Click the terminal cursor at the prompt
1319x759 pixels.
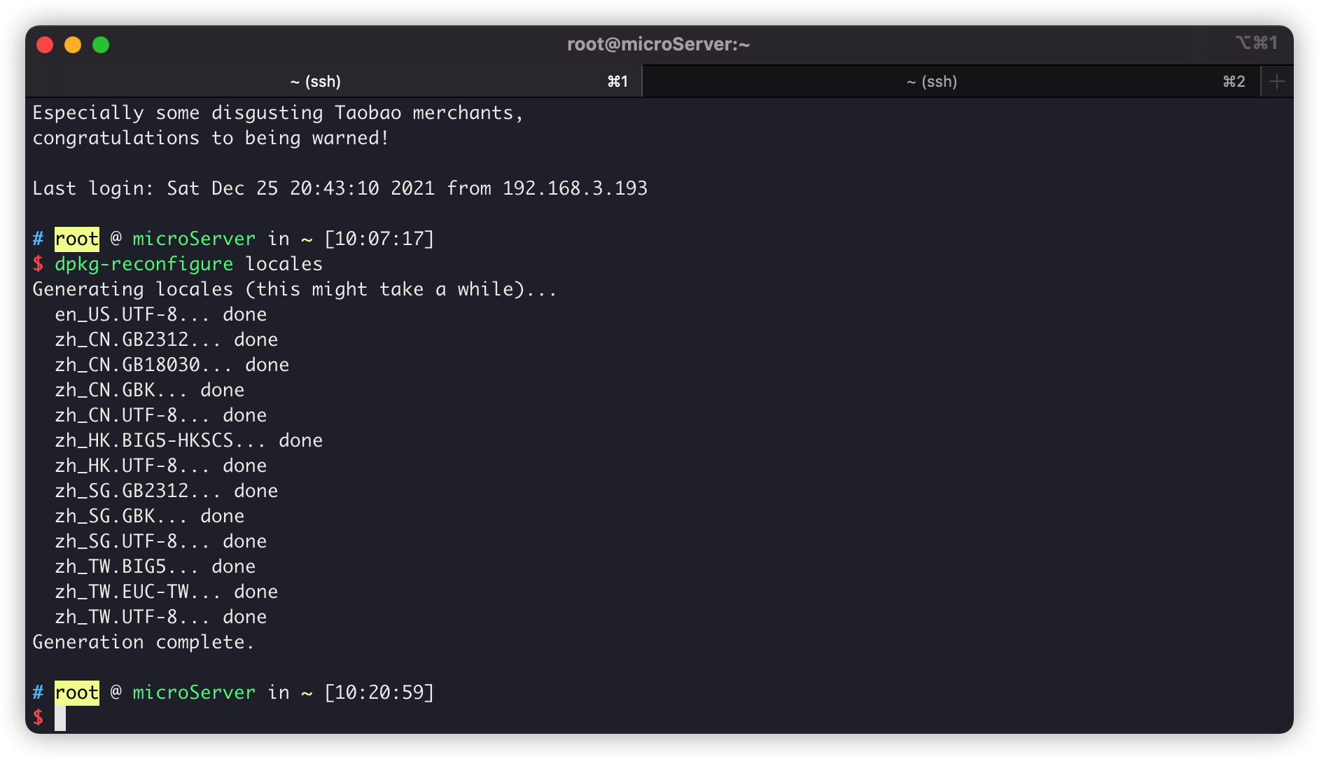[x=60, y=718]
